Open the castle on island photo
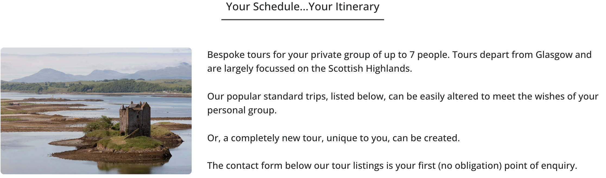 [x=96, y=111]
